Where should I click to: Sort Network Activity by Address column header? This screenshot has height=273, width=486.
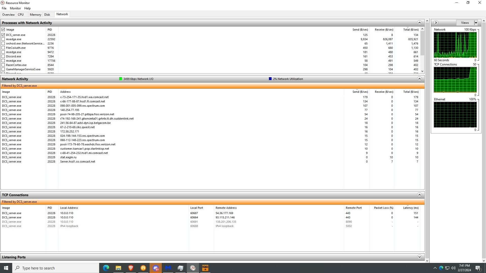click(x=201, y=92)
